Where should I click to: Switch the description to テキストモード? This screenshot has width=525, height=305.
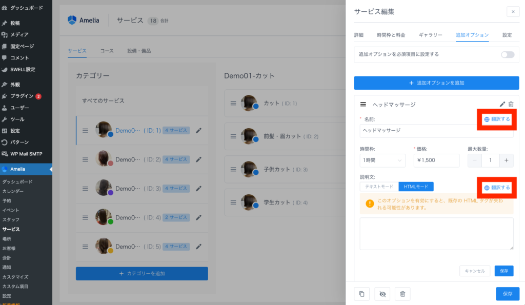[x=379, y=187]
